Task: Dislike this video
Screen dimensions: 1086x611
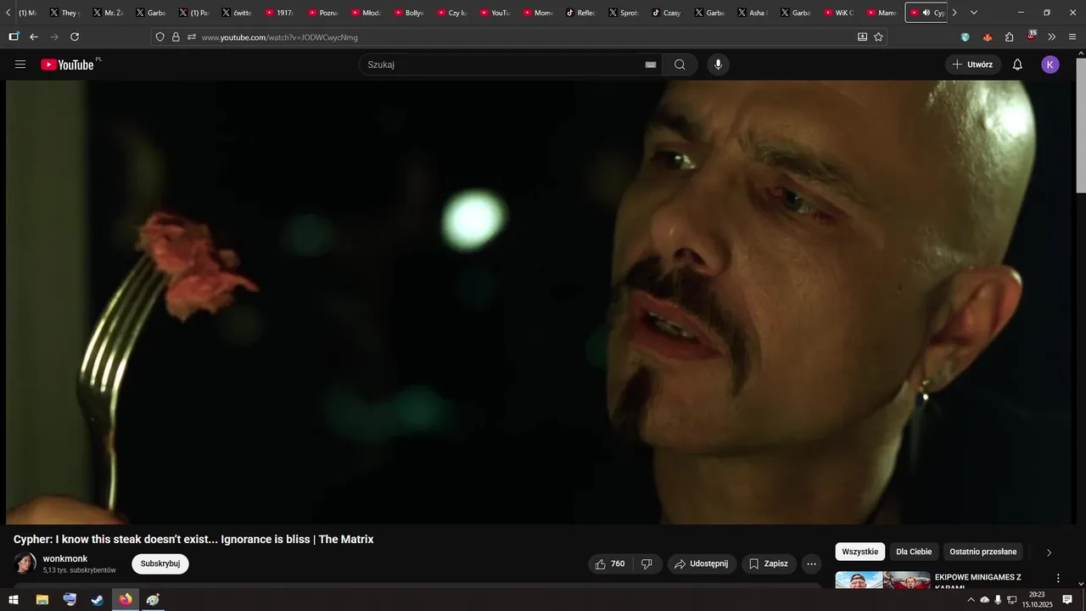Action: [647, 564]
